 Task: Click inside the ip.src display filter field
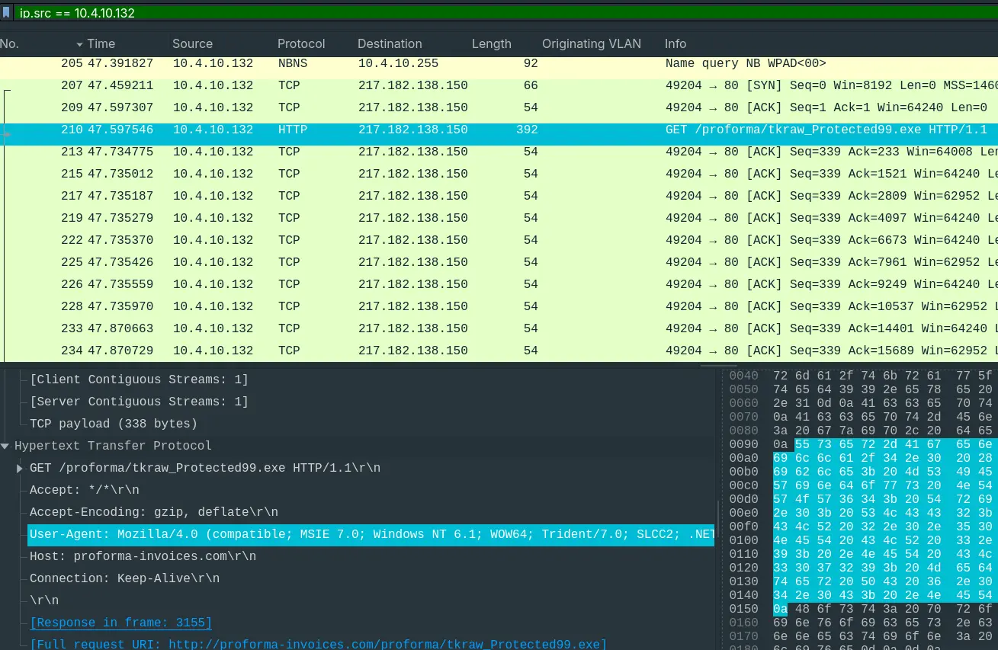tap(457, 13)
